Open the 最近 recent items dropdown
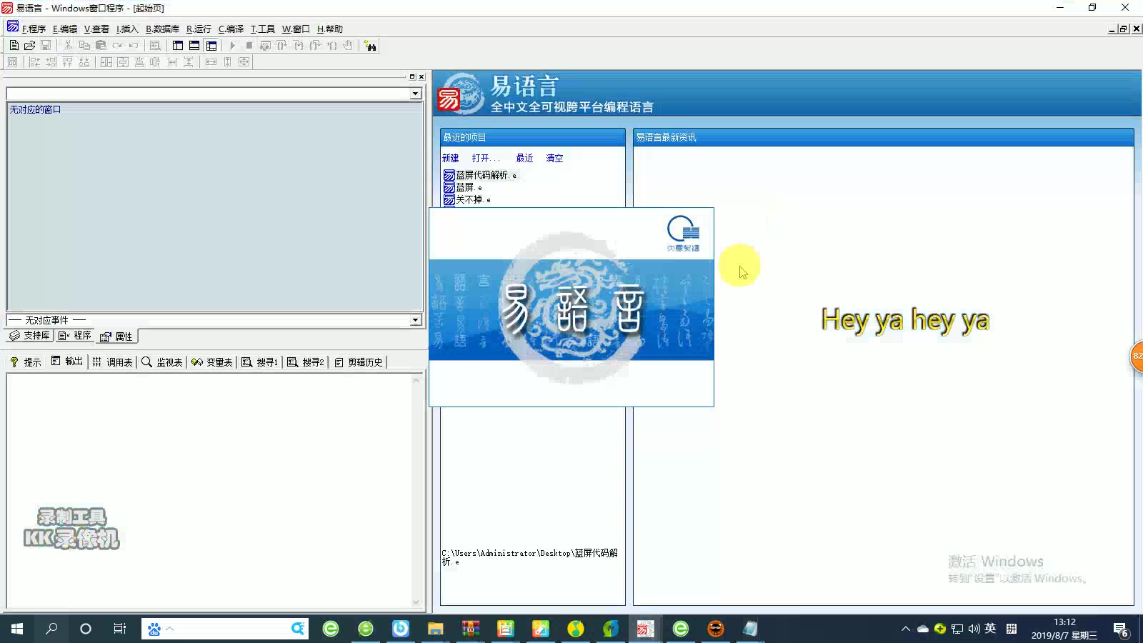 [x=524, y=158]
